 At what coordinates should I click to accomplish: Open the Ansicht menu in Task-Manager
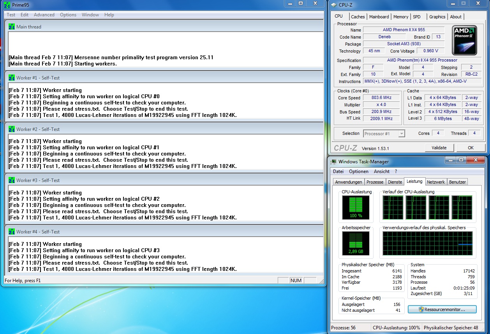pyautogui.click(x=382, y=171)
